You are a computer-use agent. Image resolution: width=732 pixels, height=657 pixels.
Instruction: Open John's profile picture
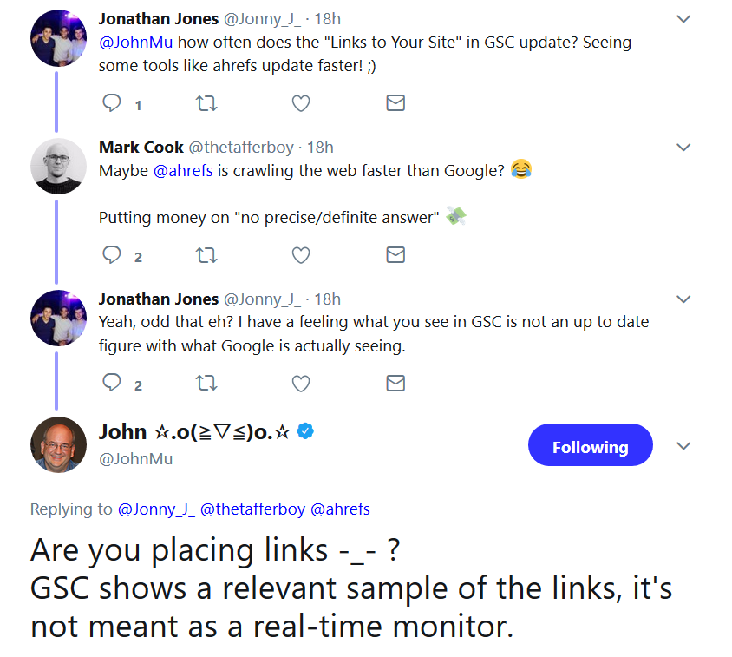point(58,444)
